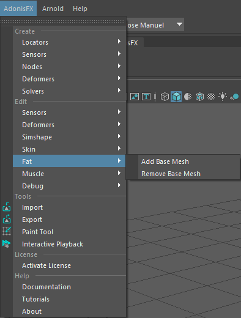Image resolution: width=241 pixels, height=318 pixels.
Task: Toggle default material sphere icon
Action: [188, 97]
